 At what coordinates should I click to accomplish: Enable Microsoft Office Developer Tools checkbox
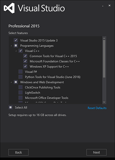(x=21, y=98)
